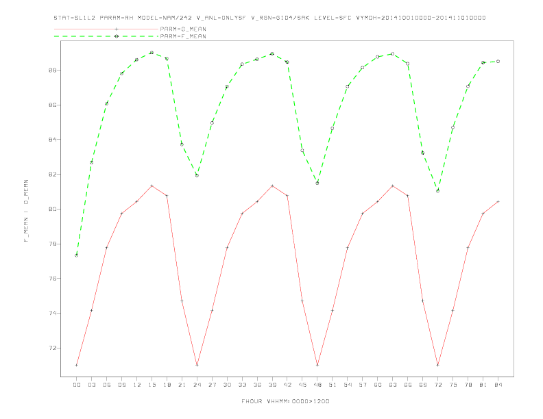Click the x-axis forecast hour label 15

click(152, 385)
